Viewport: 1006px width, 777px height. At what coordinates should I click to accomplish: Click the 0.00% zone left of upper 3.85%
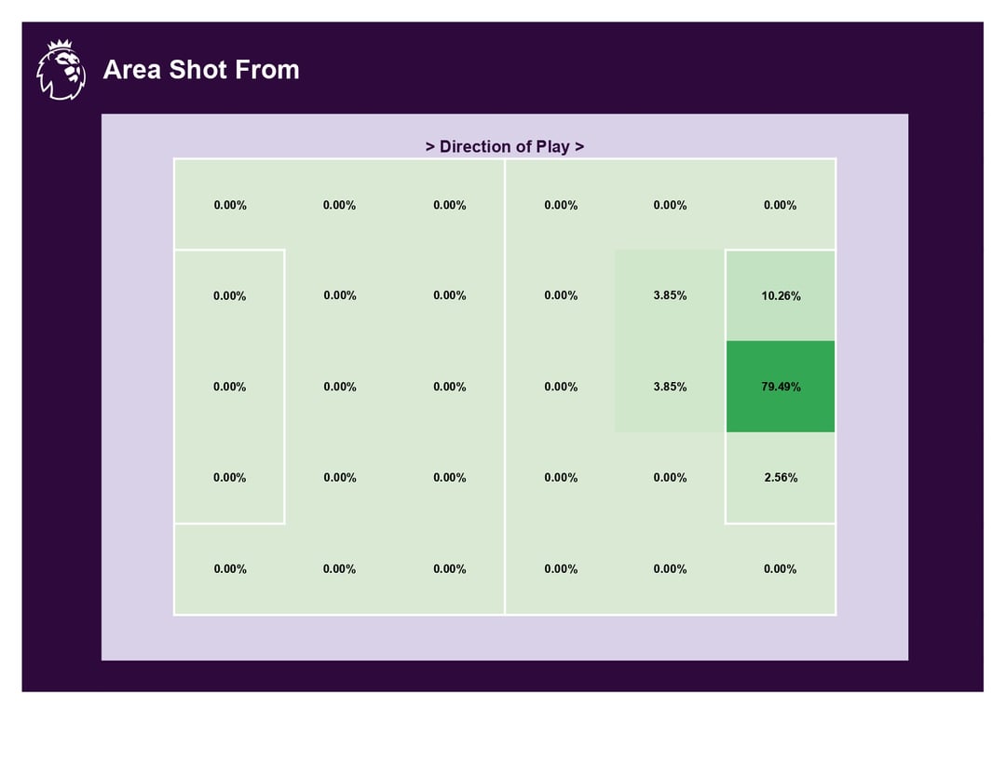[561, 295]
